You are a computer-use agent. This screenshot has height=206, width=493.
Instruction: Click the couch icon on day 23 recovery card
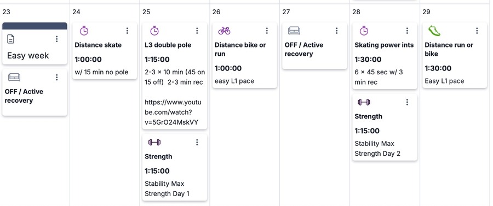point(14,77)
